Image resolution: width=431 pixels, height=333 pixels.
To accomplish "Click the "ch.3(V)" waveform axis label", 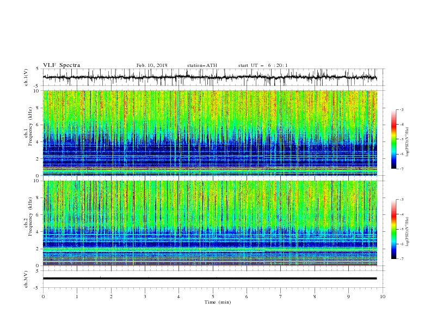I will [x=26, y=279].
